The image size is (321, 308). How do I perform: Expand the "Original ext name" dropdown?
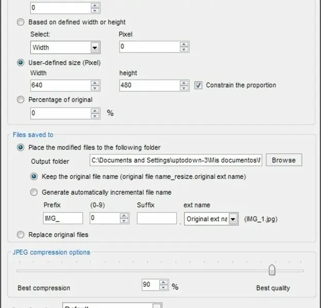click(233, 219)
